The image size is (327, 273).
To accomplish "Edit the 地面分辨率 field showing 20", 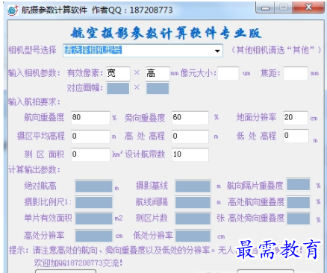I will (296, 118).
